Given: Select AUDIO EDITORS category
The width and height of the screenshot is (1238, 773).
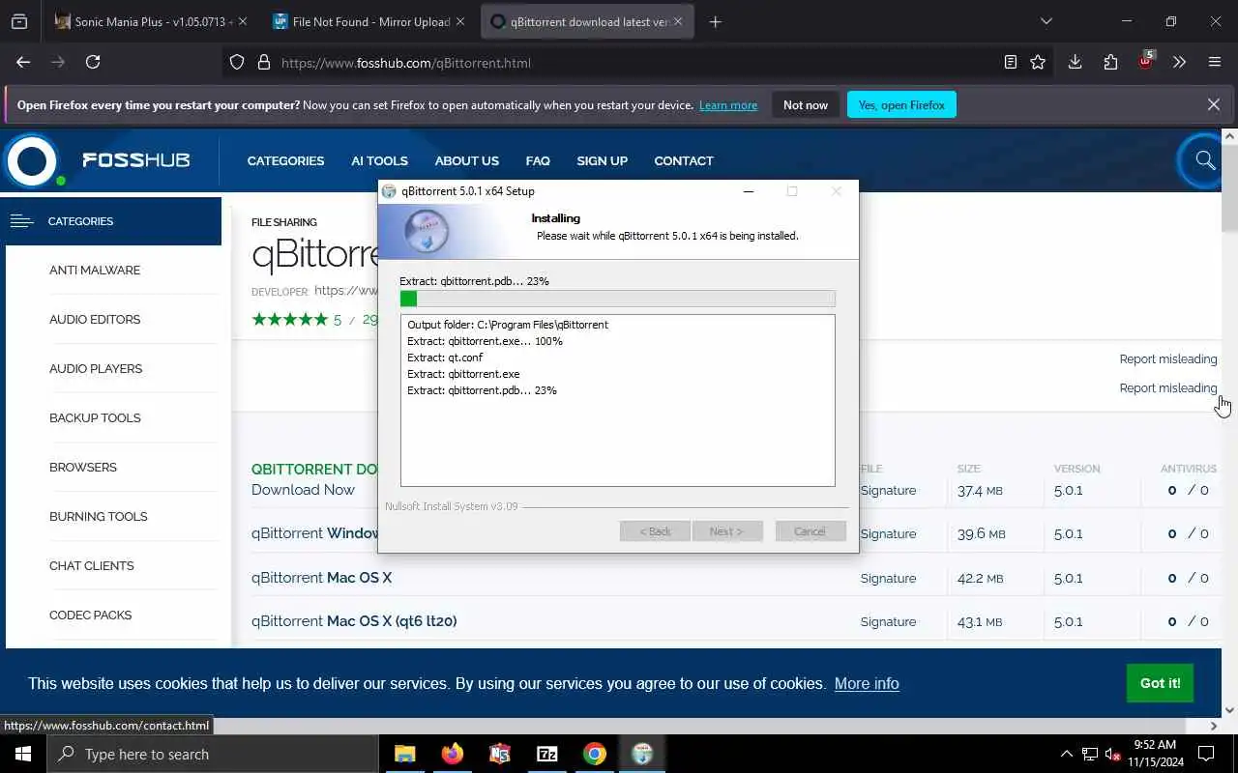Looking at the screenshot, I should (95, 319).
